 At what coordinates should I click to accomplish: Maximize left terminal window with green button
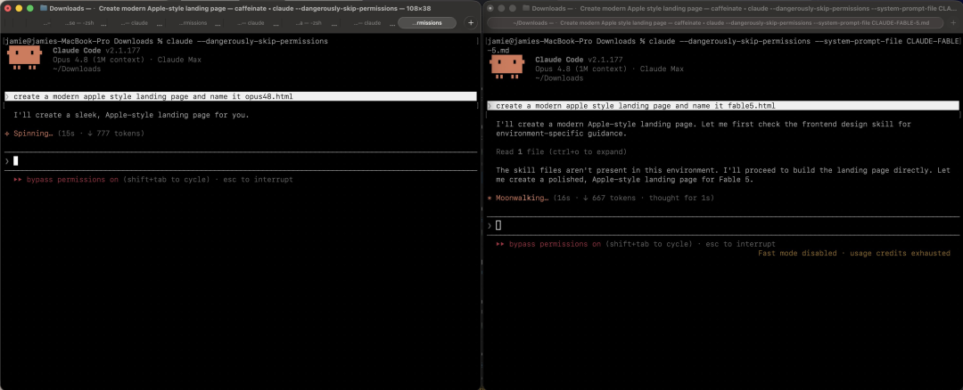pyautogui.click(x=29, y=9)
